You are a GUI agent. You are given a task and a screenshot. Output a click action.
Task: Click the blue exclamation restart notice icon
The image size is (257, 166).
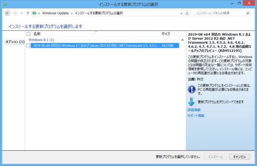point(192,89)
